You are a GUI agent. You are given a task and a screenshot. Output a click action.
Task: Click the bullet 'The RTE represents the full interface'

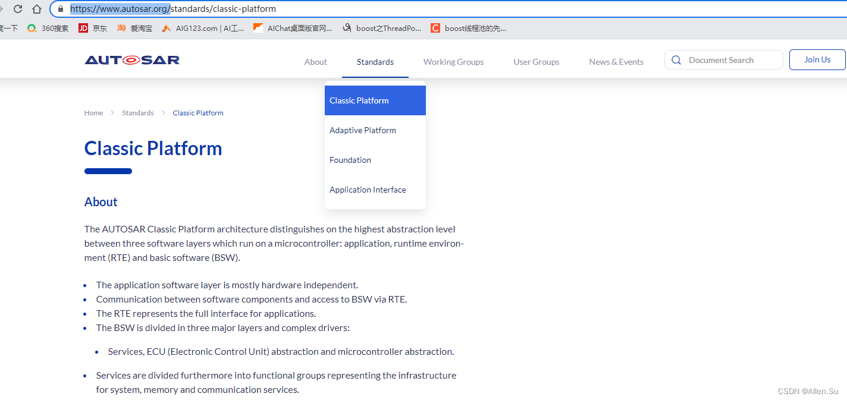coord(206,313)
